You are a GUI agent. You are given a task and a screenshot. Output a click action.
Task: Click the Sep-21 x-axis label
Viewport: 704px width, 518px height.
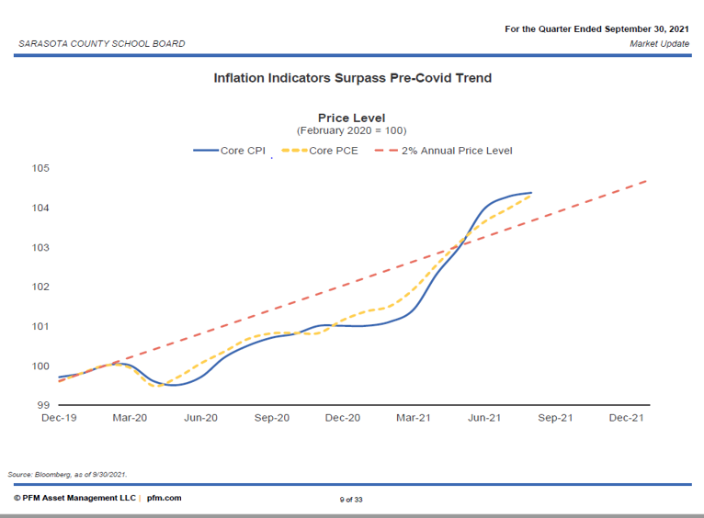tap(555, 418)
